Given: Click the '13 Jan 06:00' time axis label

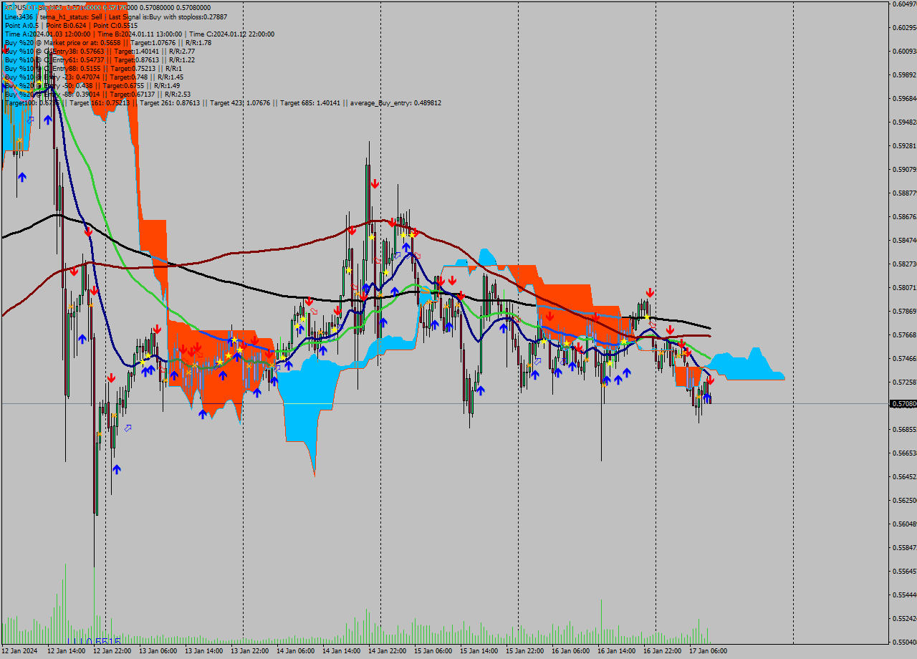Looking at the screenshot, I should point(158,651).
